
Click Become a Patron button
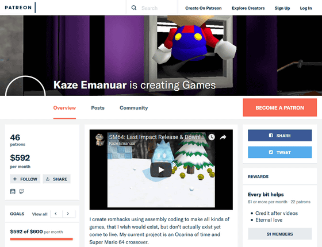click(x=279, y=107)
